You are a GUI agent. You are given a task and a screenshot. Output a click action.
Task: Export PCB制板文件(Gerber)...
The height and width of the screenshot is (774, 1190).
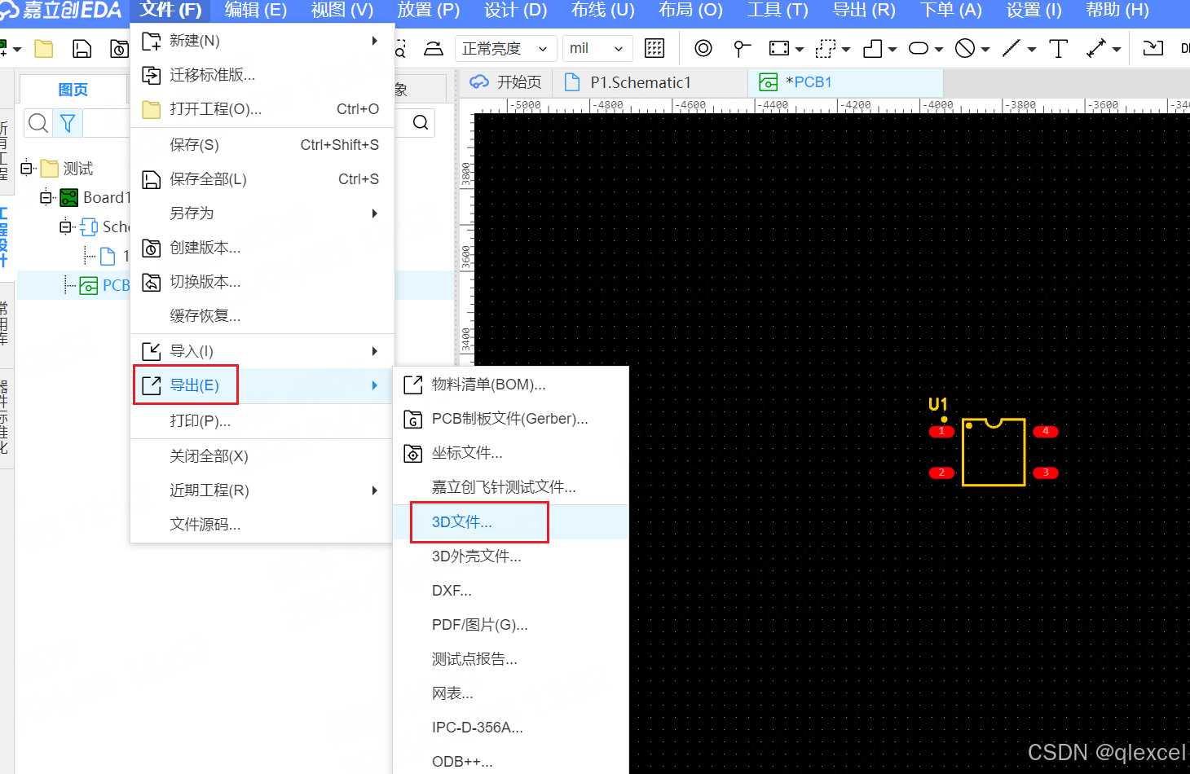point(511,419)
